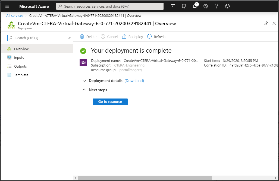
Task: Collapse the sidebar with double chevron
Action: (x=70, y=38)
